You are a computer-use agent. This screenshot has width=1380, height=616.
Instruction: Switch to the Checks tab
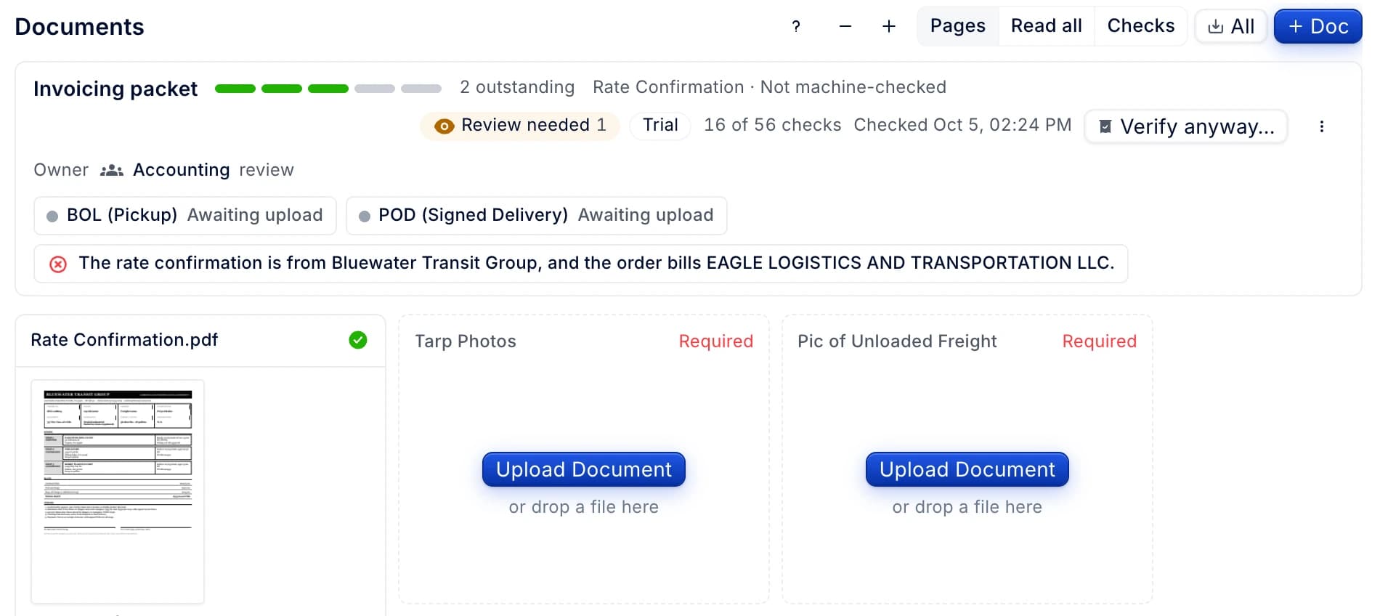click(1140, 26)
